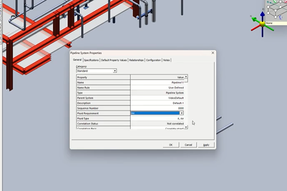
Task: Close the Pipeline System Properties dialog
Action: (x=213, y=53)
